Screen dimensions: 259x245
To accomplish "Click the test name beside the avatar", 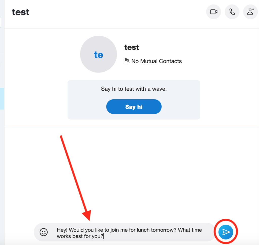I will (x=132, y=47).
